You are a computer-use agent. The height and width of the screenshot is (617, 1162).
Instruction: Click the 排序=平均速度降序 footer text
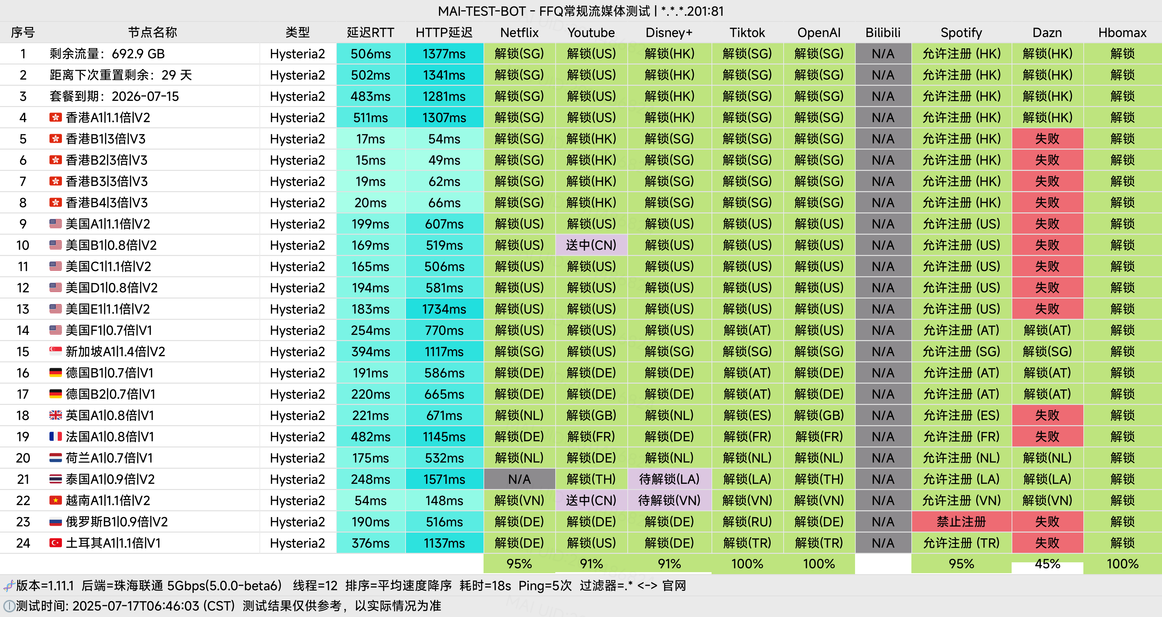coord(398,586)
